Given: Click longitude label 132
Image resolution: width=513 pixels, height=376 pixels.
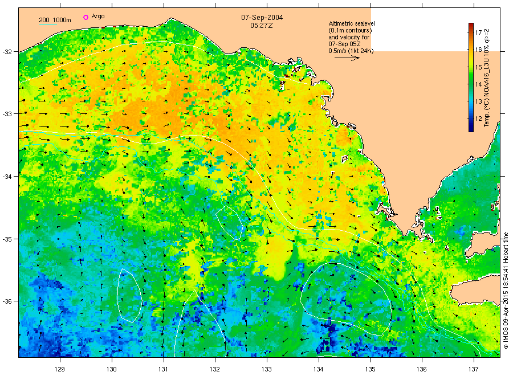Looking at the screenshot, I should pyautogui.click(x=215, y=369).
